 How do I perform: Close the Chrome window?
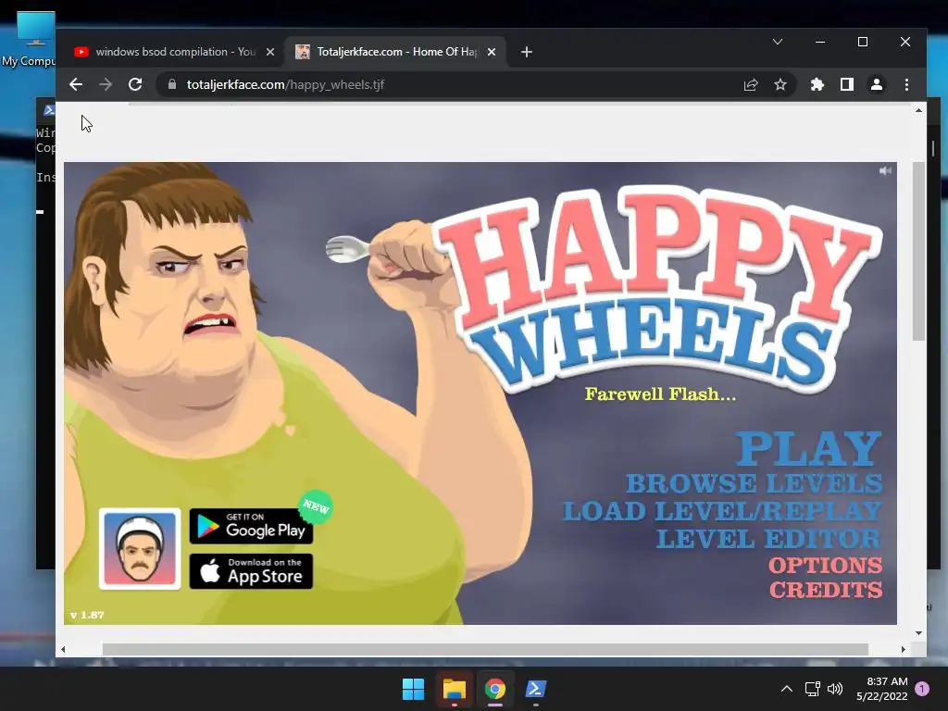(x=905, y=42)
